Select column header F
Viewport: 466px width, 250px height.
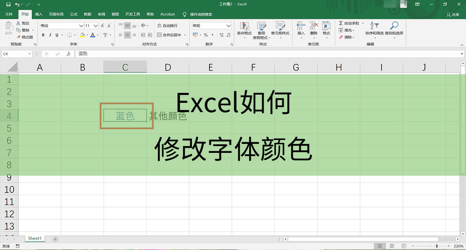[x=253, y=67]
